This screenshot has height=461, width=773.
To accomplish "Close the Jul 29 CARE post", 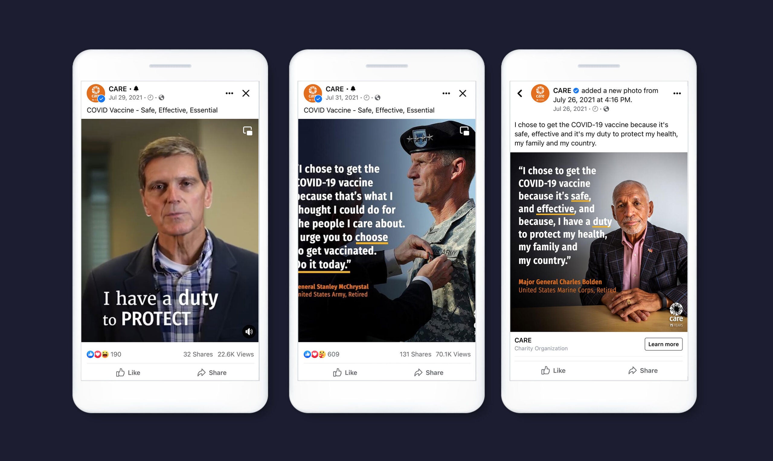I will click(246, 93).
